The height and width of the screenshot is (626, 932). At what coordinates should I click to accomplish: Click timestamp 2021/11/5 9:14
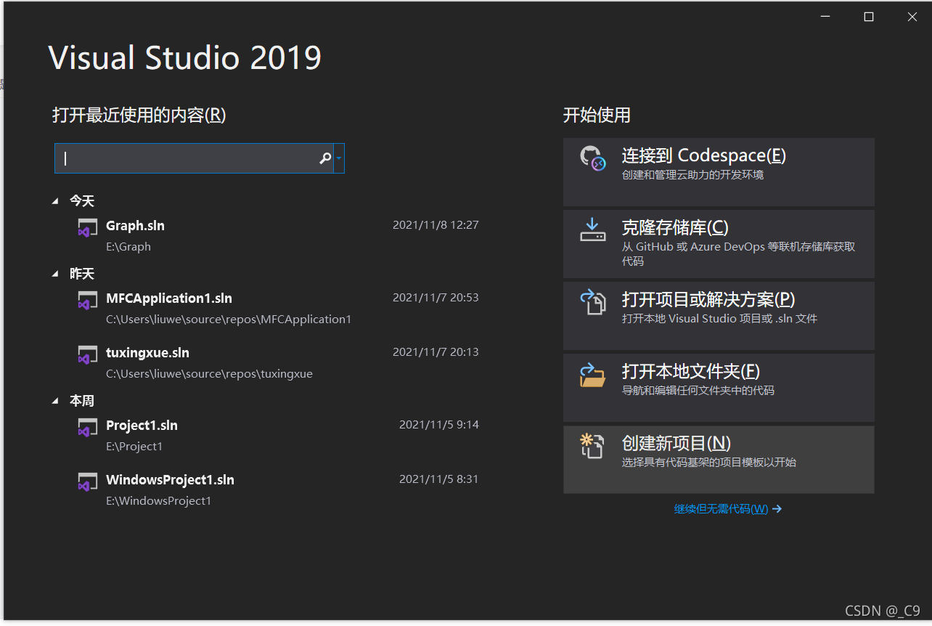pyautogui.click(x=439, y=425)
